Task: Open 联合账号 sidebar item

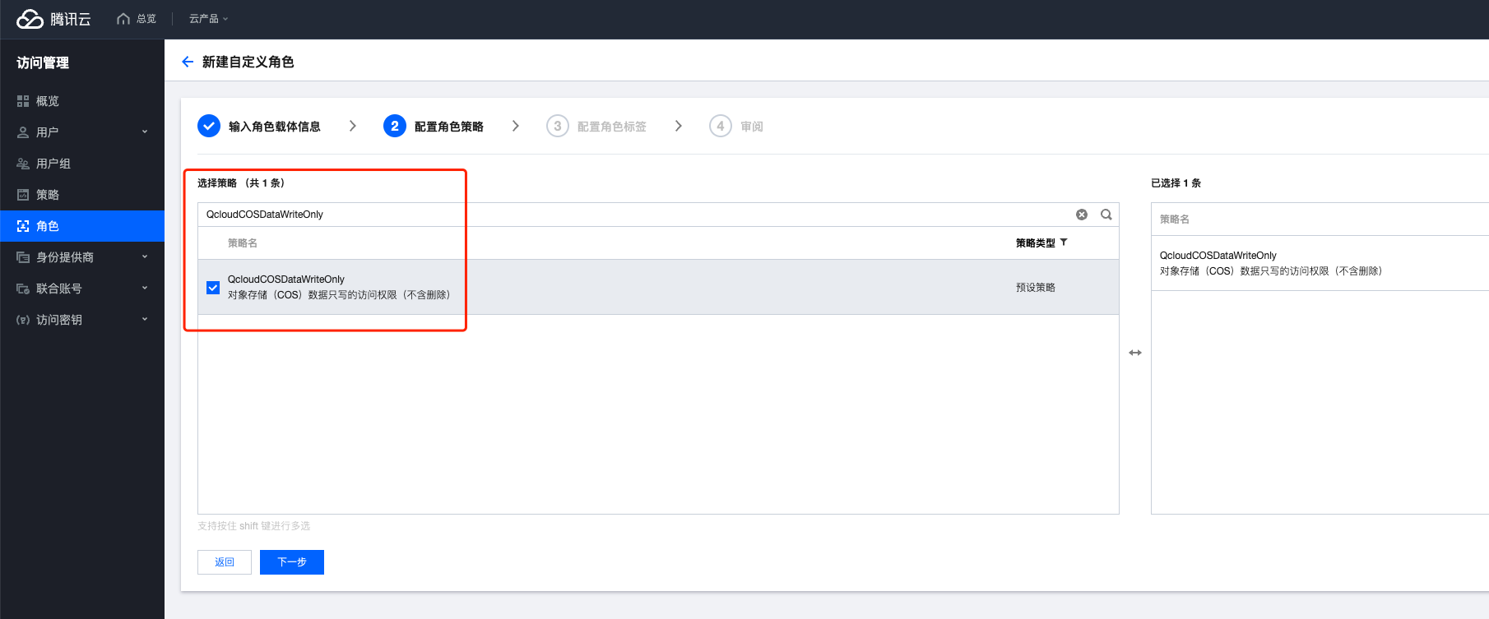Action: pyautogui.click(x=82, y=289)
